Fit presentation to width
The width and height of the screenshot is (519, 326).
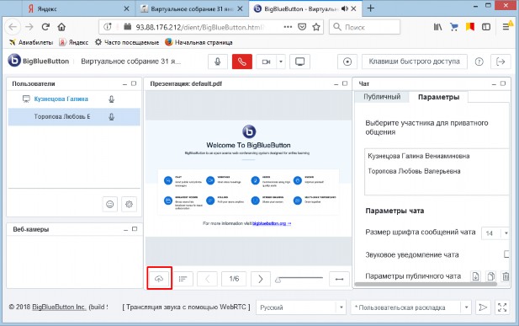click(x=339, y=279)
